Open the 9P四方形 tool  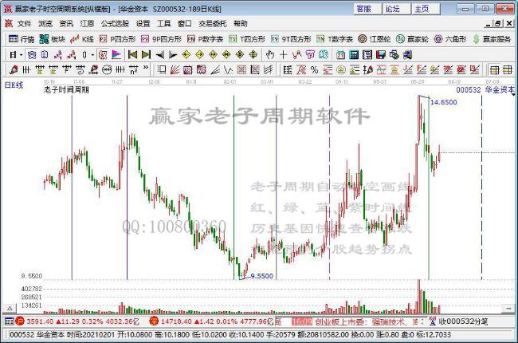[x=161, y=39]
